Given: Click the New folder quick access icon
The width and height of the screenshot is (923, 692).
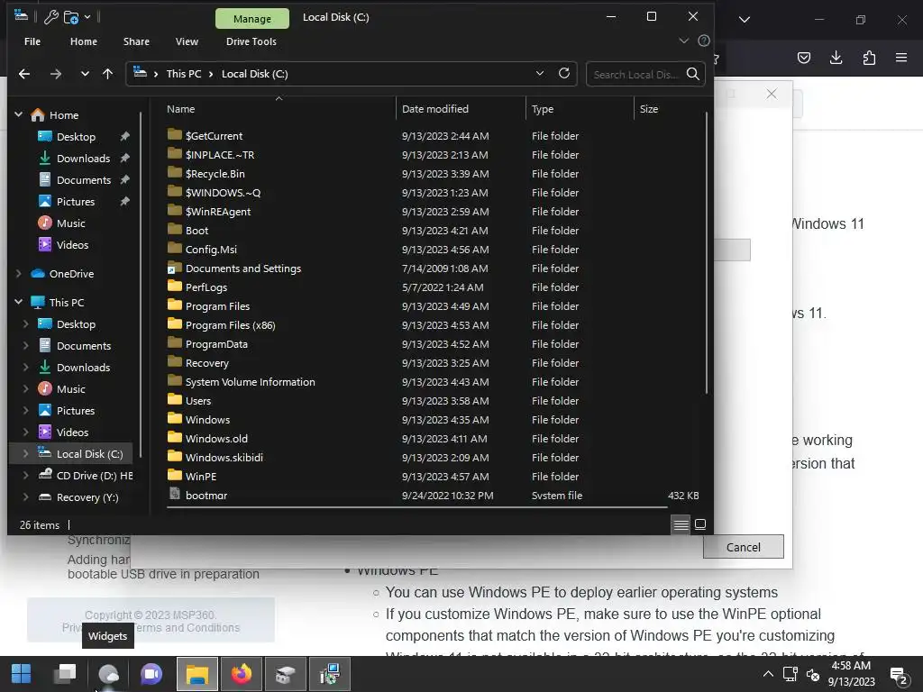Looking at the screenshot, I should (70, 17).
